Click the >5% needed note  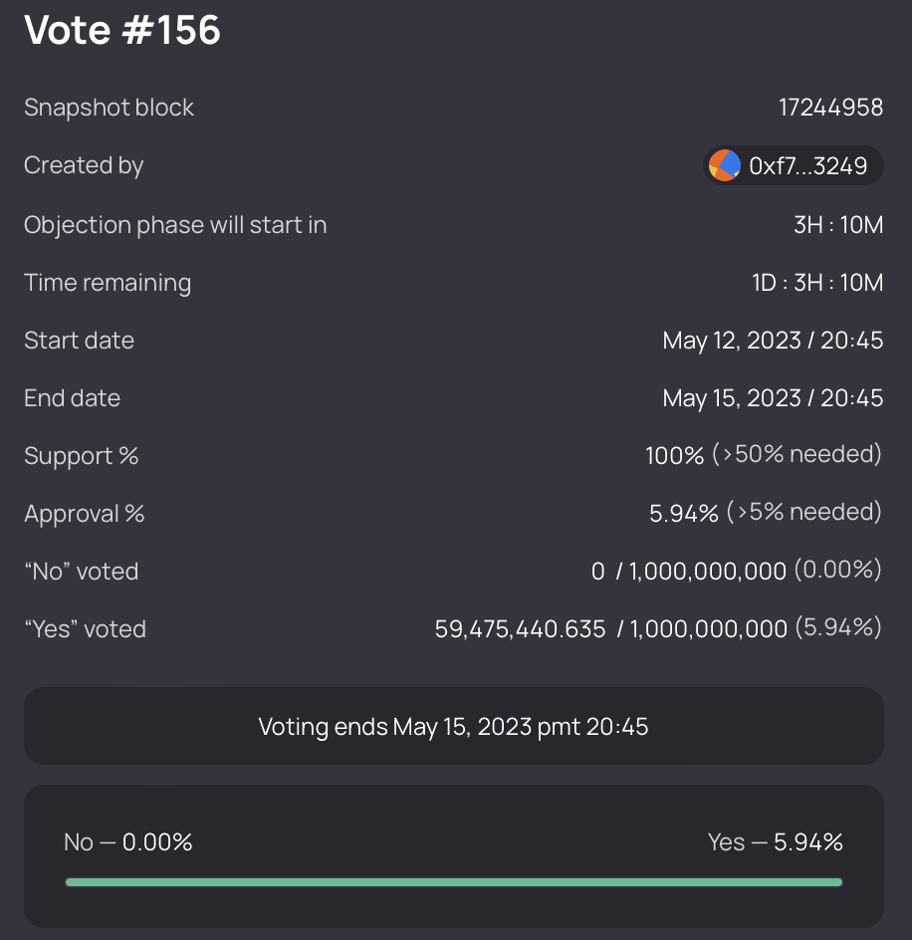click(803, 513)
